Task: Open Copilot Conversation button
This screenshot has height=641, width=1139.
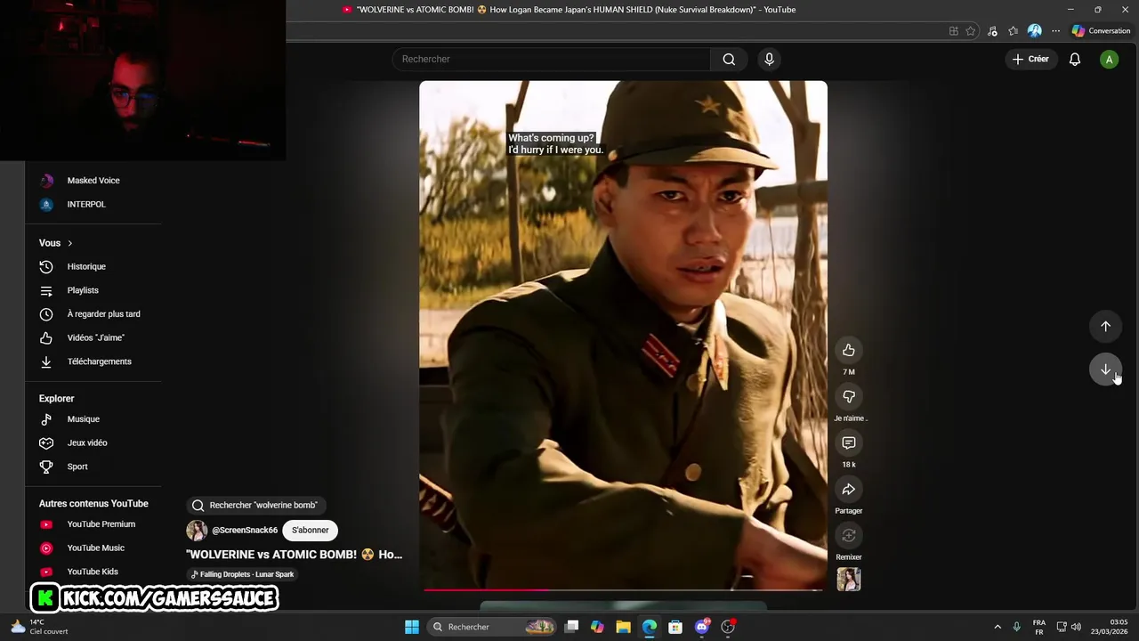Action: 1101,31
